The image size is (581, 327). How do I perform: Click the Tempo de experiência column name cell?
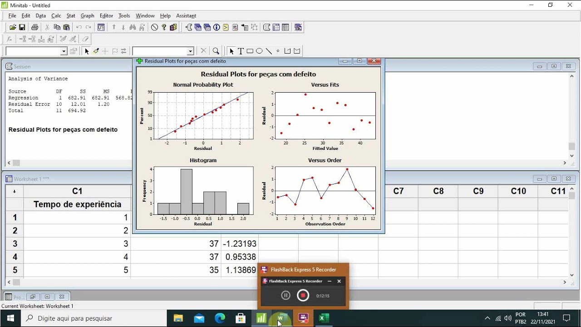click(77, 204)
